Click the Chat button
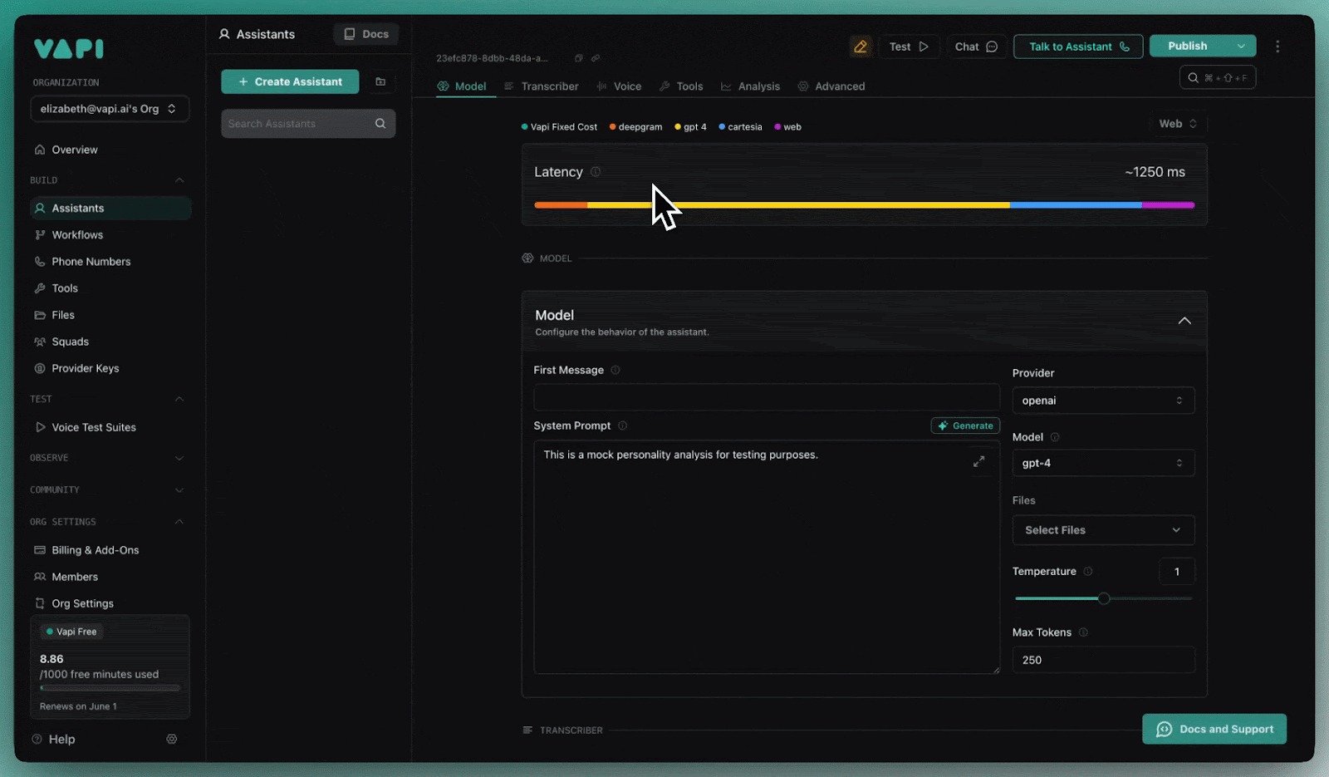Viewport: 1329px width, 777px height. [x=976, y=47]
